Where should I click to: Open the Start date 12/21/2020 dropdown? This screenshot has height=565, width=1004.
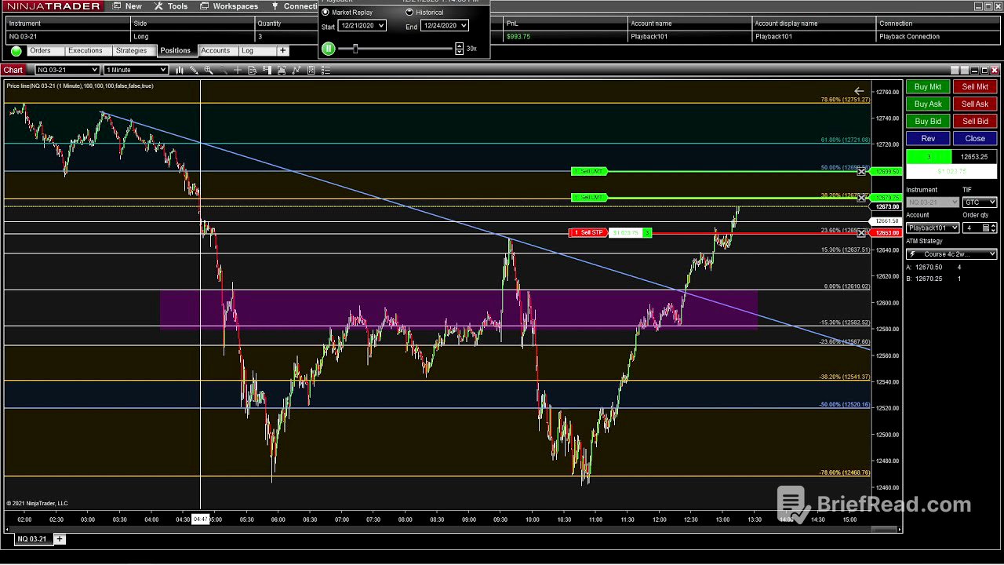pyautogui.click(x=383, y=25)
